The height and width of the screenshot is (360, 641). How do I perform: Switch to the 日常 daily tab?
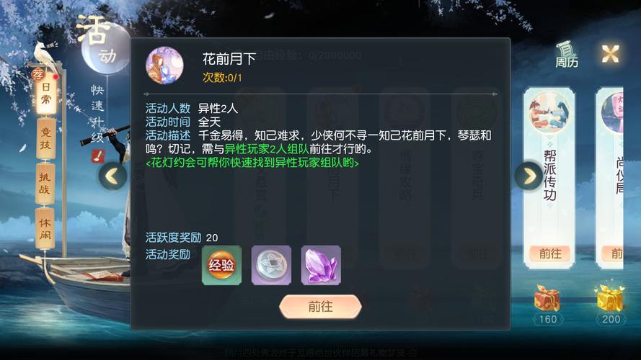pos(45,93)
